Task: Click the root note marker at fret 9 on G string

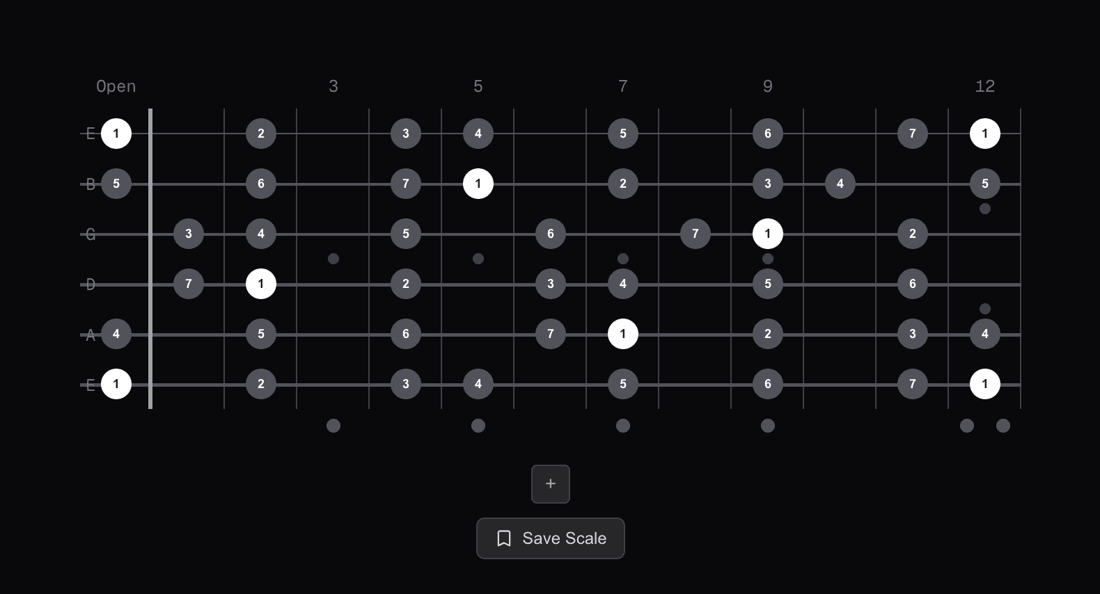Action: (x=767, y=234)
